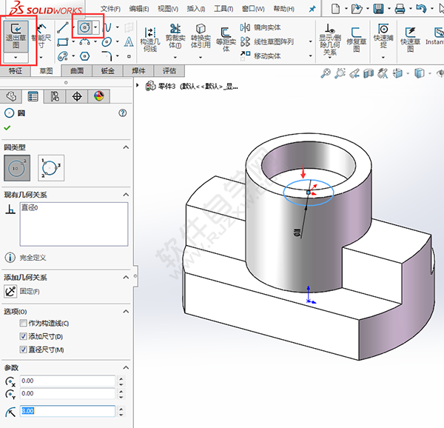Image resolution: width=444 pixels, height=428 pixels.
Task: Open the Linear Sketch Pattern dropdown arrow
Action: [x=311, y=42]
